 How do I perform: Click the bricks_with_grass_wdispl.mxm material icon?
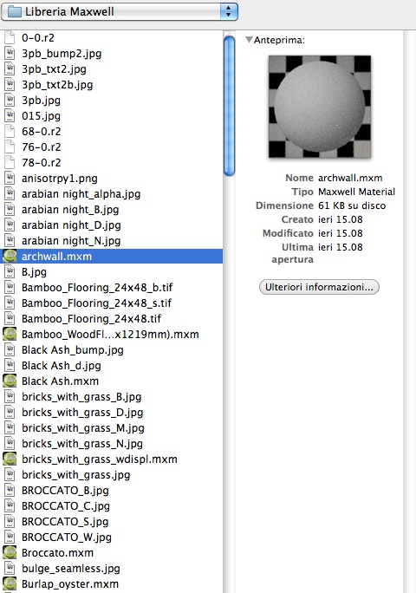(x=10, y=459)
